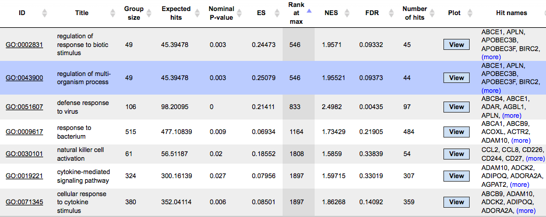Expand more hit names for response to bacterium
The width and height of the screenshot is (546, 217).
(x=520, y=140)
